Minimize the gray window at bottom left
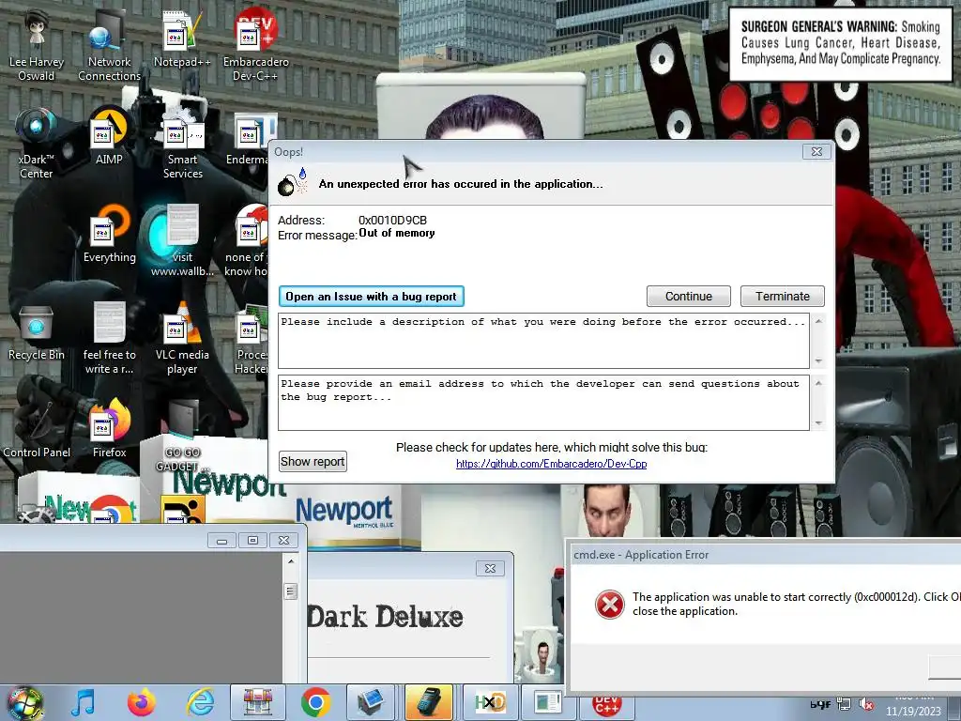Image resolution: width=961 pixels, height=721 pixels. pyautogui.click(x=221, y=540)
